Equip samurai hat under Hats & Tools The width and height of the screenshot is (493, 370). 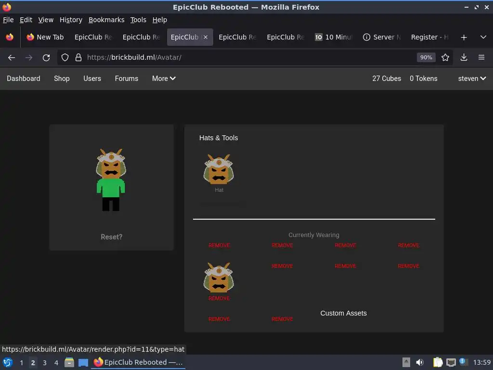click(219, 169)
